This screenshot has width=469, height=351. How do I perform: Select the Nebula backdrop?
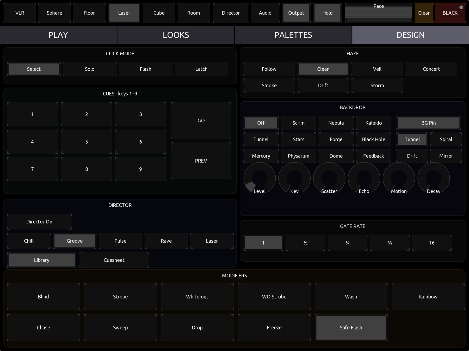pos(336,123)
